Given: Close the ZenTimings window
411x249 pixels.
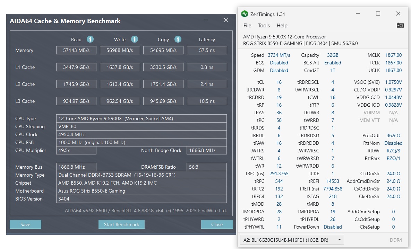Looking at the screenshot, I should tap(398, 14).
